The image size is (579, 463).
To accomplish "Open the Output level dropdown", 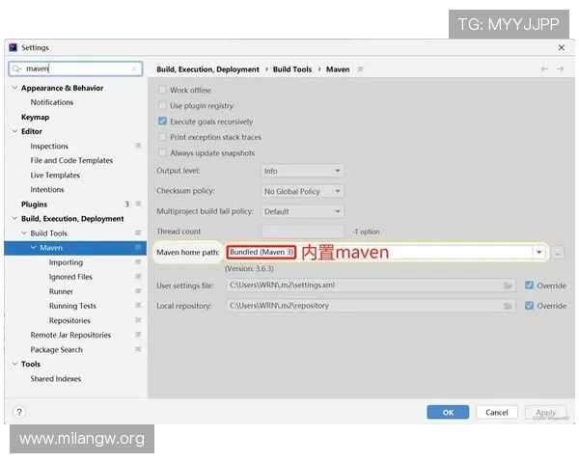I will [302, 171].
